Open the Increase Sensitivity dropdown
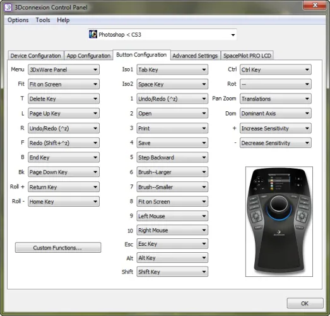This screenshot has height=316, width=330. pos(276,128)
